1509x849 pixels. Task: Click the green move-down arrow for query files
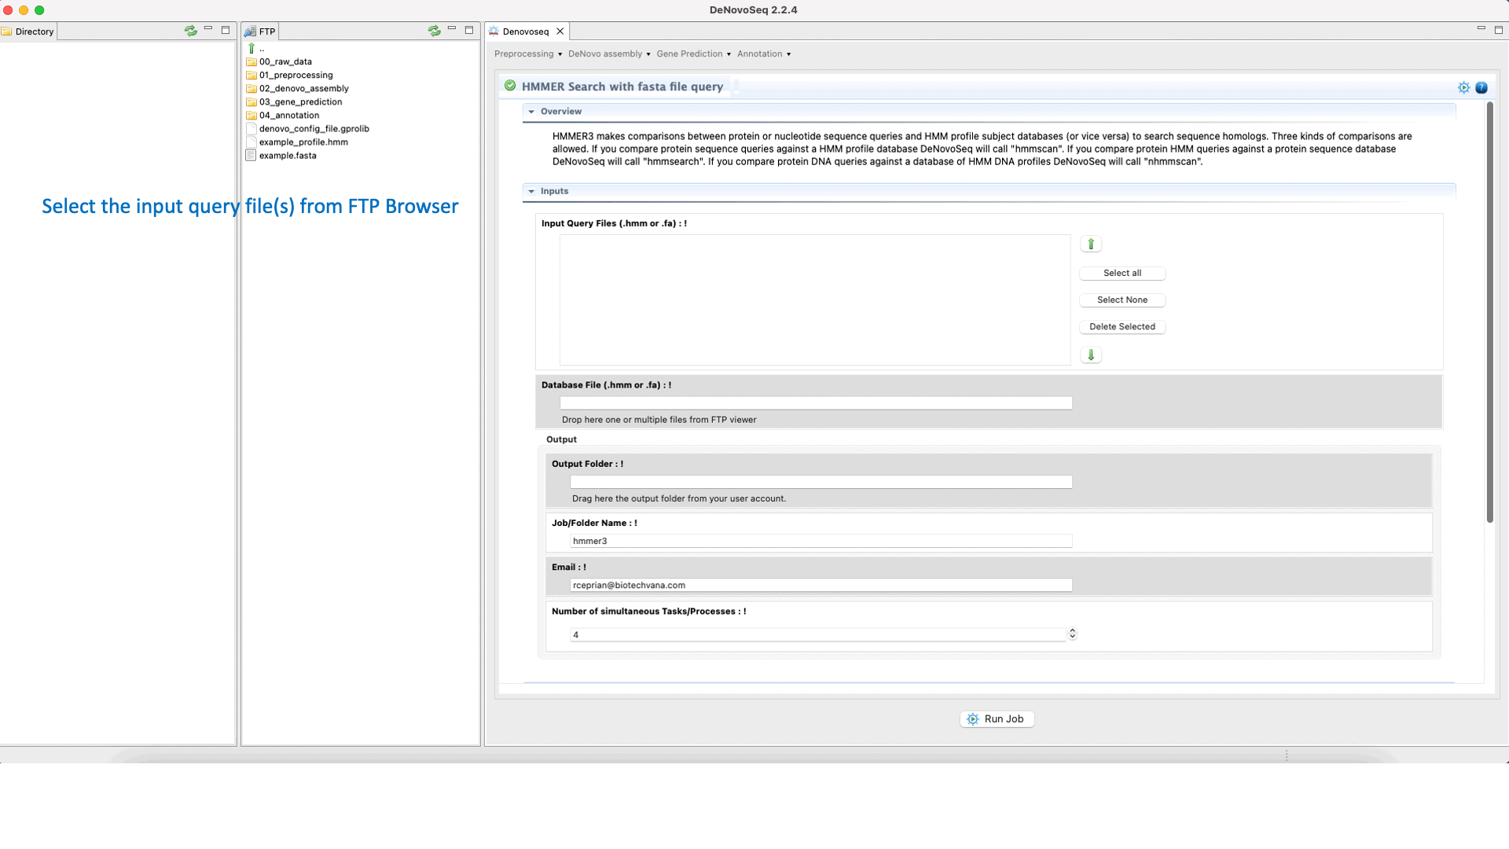pos(1091,355)
